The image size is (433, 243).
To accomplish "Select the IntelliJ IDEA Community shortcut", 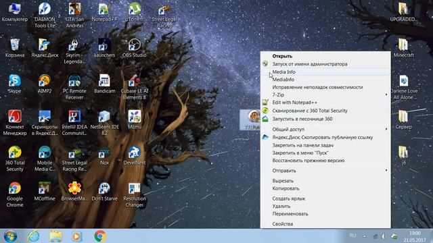I will [x=74, y=123].
